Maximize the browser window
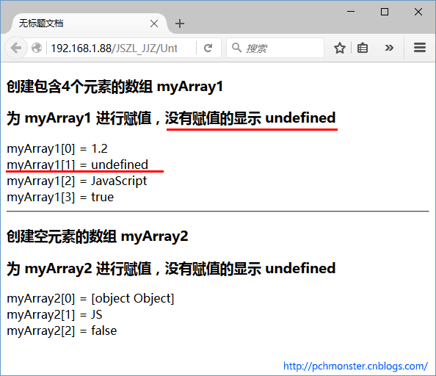 [x=385, y=12]
